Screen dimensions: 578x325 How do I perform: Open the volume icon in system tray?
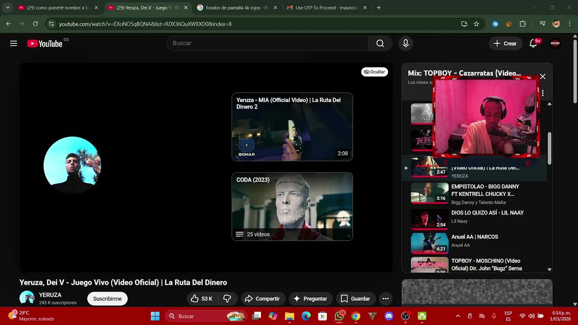[x=531, y=316]
